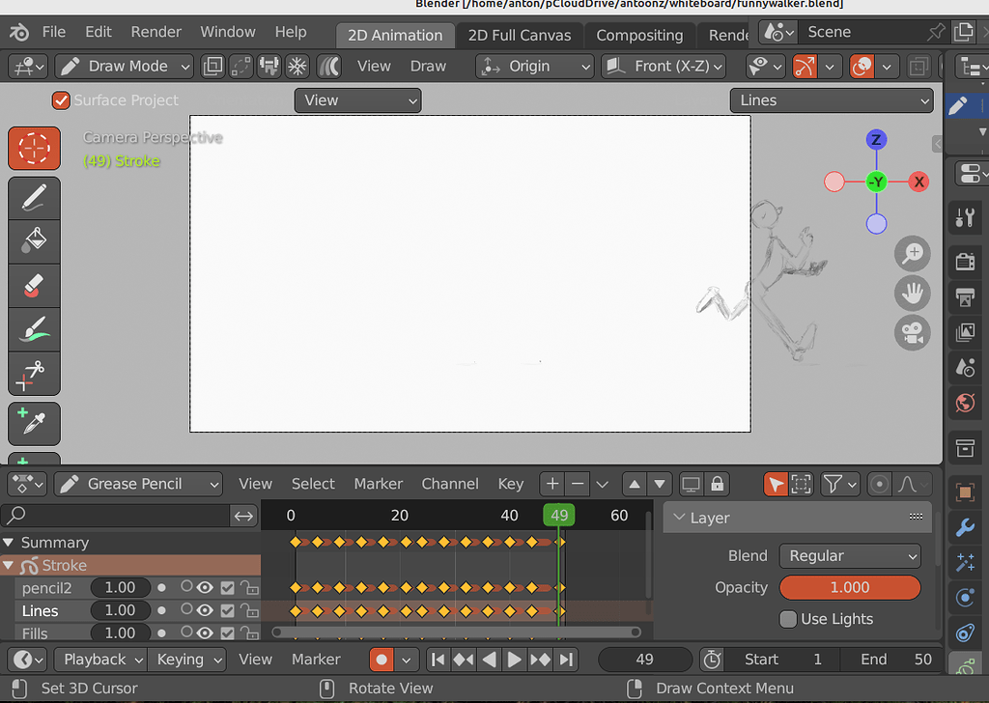Select the Cutter scissors tool
The height and width of the screenshot is (703, 989).
[34, 374]
